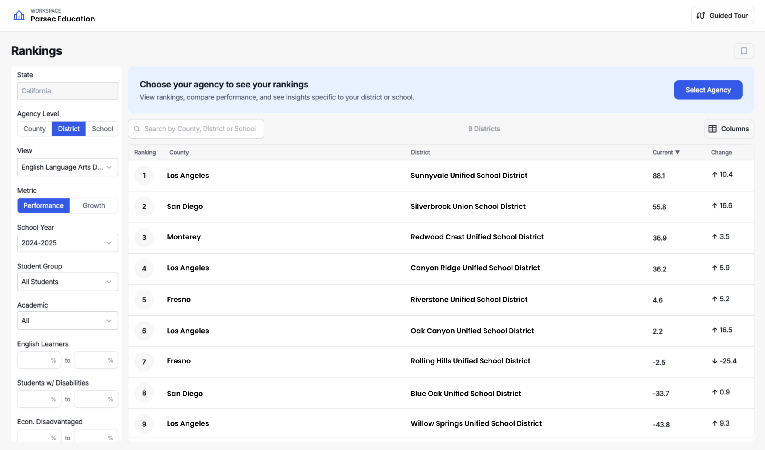Switch metric to Growth

click(94, 205)
